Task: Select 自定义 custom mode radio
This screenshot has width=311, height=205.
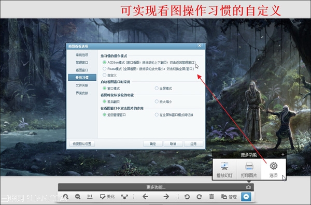Action: pyautogui.click(x=105, y=75)
